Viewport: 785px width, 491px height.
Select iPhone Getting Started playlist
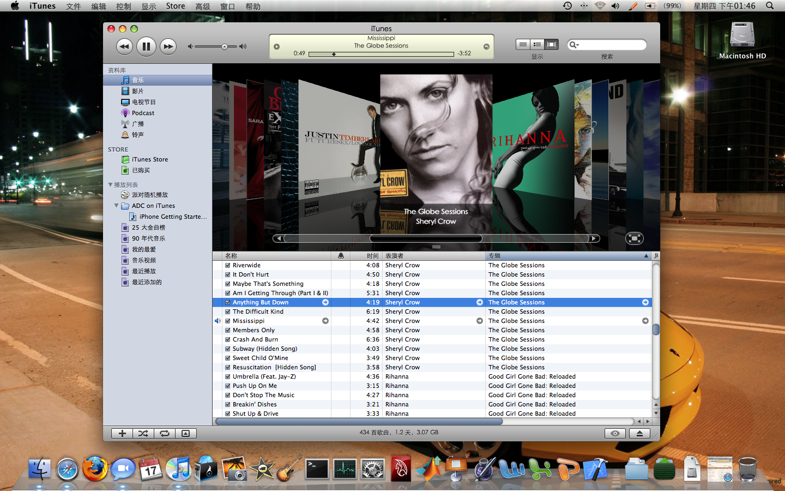tap(158, 217)
